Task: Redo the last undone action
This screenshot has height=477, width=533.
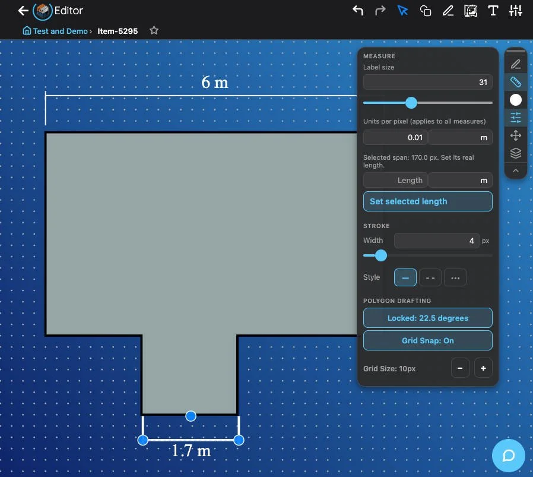Action: tap(380, 11)
